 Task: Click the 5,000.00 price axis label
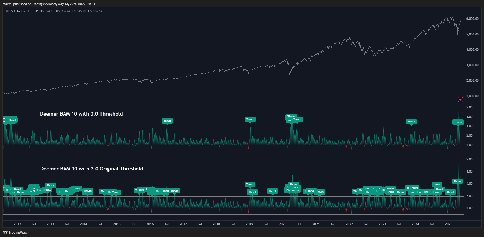pyautogui.click(x=472, y=34)
